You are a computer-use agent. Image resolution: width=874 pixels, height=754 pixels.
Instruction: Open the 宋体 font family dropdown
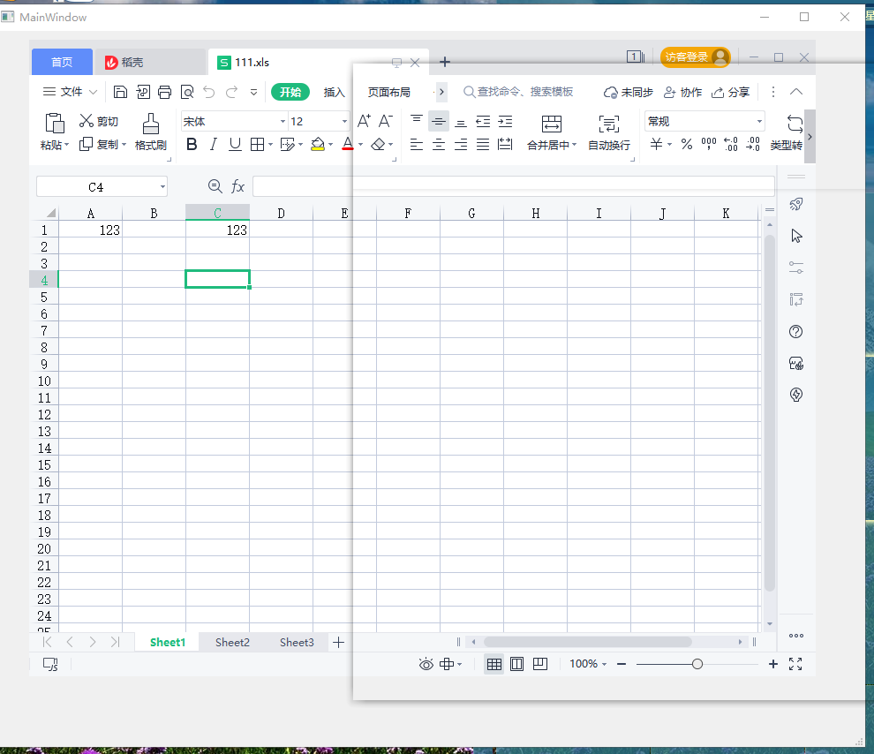[x=281, y=121]
